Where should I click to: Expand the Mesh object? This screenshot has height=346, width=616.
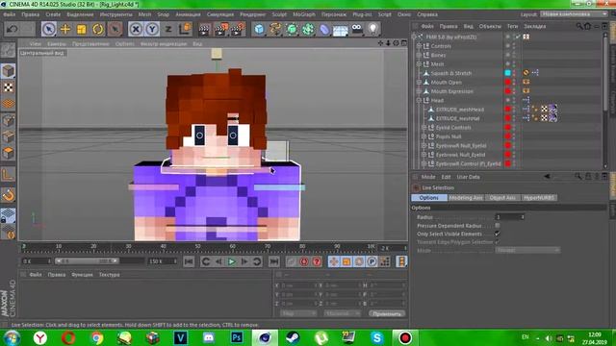click(419, 64)
